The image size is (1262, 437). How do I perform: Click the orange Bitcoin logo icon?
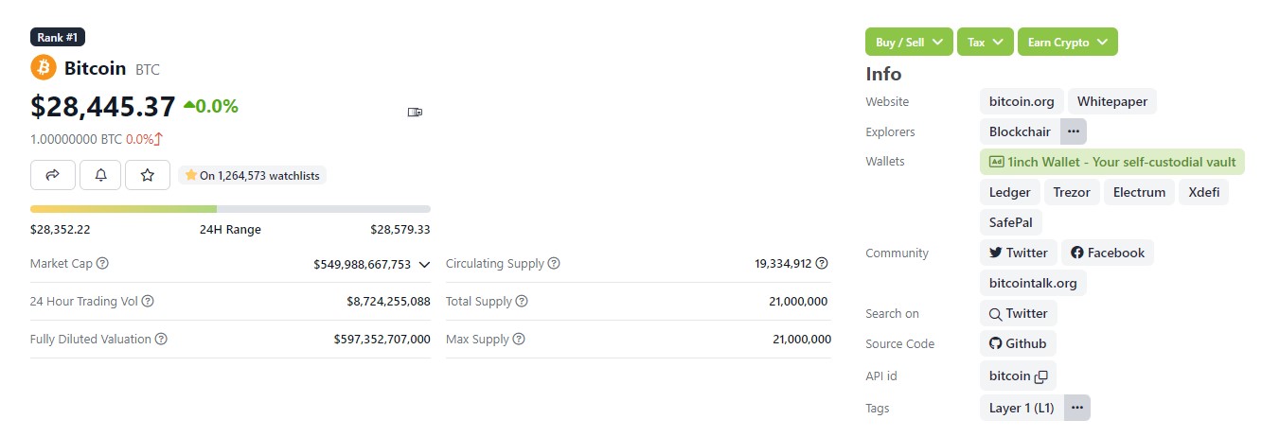click(x=44, y=68)
